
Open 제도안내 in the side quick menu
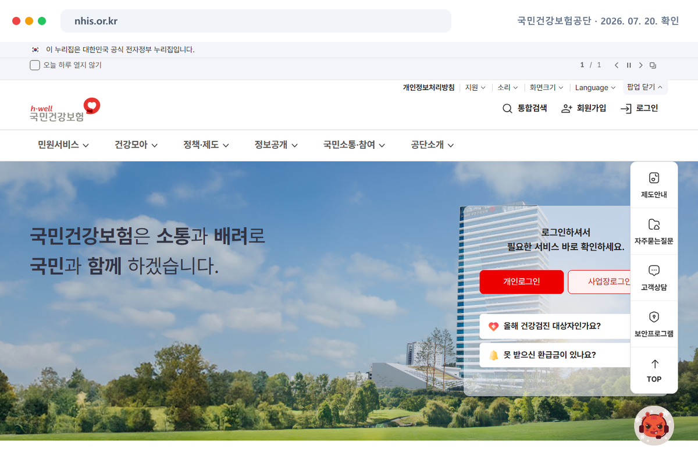click(654, 185)
